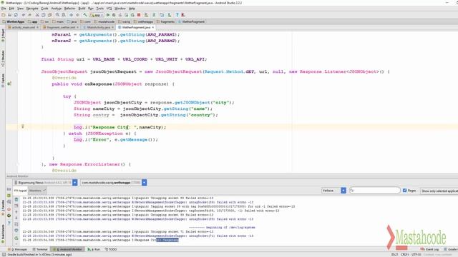Click the intention lightbulb in editor gutter
Image resolution: width=458 pixels, height=257 pixels.
[22, 126]
